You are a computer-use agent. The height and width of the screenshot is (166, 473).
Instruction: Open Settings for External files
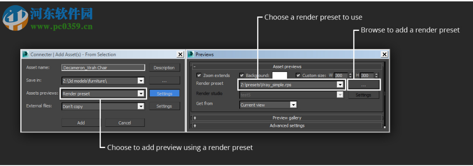tap(164, 106)
